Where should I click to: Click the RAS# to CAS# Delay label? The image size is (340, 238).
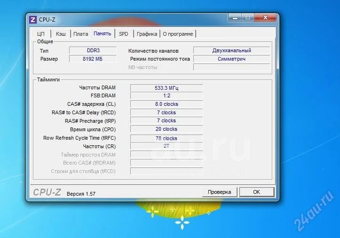pos(84,112)
